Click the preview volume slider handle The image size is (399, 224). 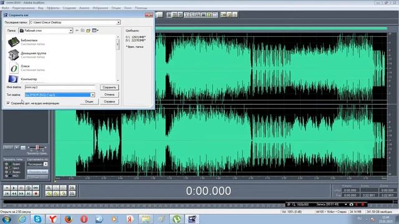coord(37,147)
